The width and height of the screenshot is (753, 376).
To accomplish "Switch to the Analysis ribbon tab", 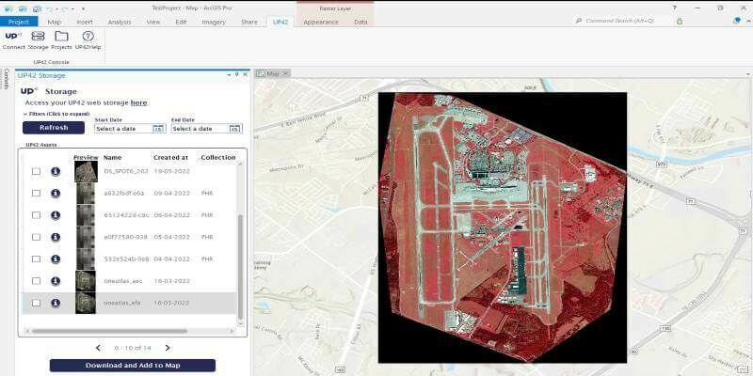I will point(120,22).
